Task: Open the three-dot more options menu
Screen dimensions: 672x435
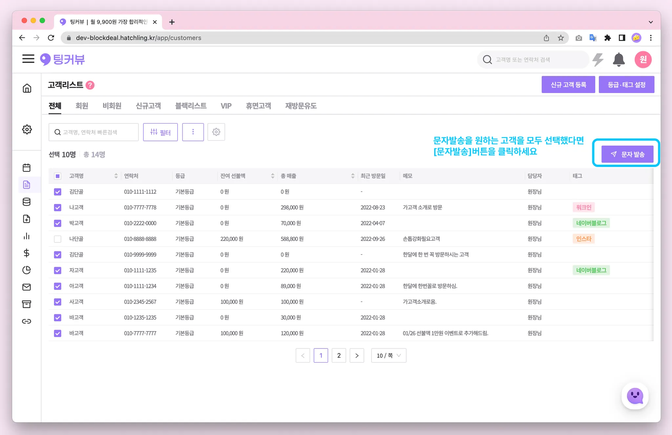Action: click(193, 132)
